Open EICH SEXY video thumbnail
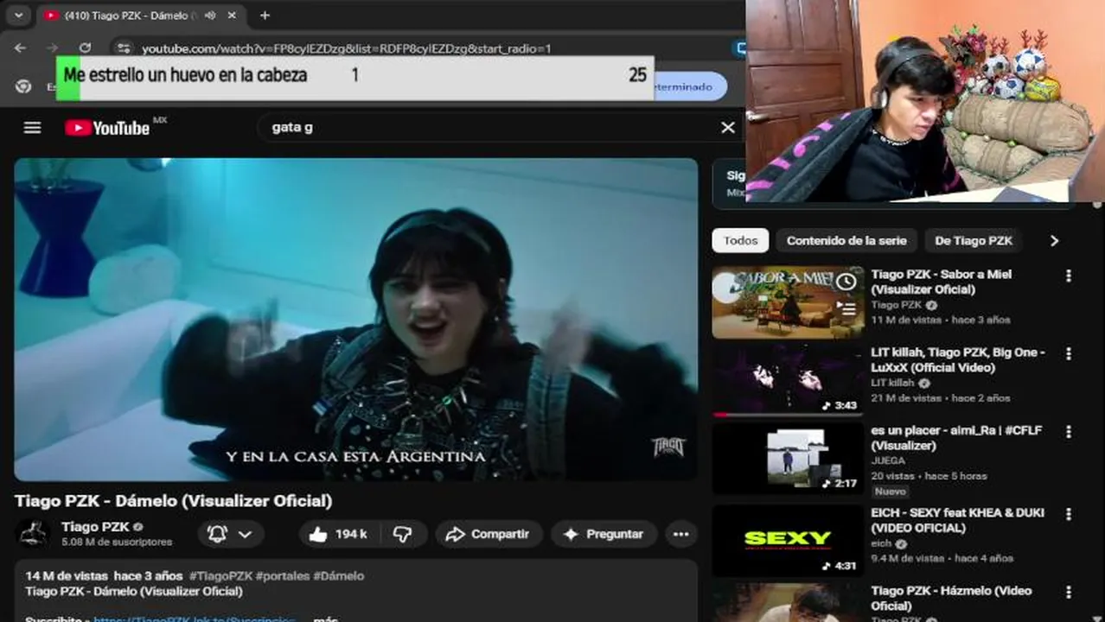This screenshot has width=1105, height=622. click(788, 540)
